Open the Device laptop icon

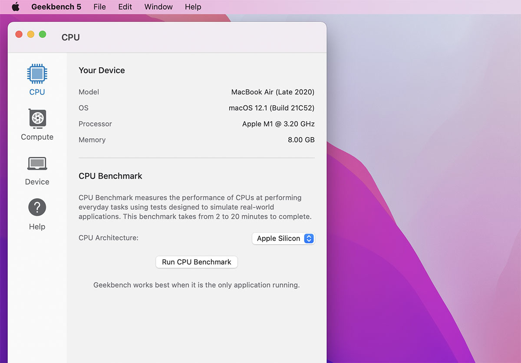[x=37, y=164]
